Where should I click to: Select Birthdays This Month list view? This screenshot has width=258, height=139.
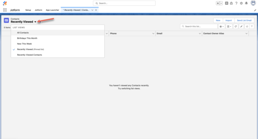(58, 38)
